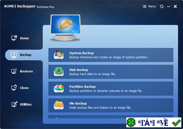The height and width of the screenshot is (129, 183).
Task: Click the Home sidebar icon
Action: (x=14, y=38)
